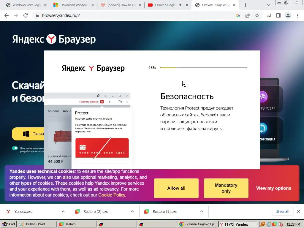This screenshot has width=304, height=228.
Task: Open the Chrome profile avatar
Action: (x=288, y=15)
